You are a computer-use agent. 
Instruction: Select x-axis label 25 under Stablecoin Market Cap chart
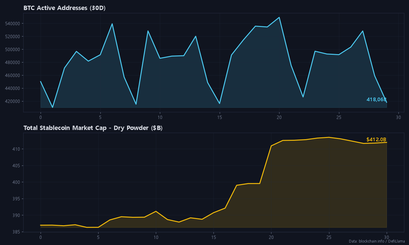pyautogui.click(x=329, y=237)
